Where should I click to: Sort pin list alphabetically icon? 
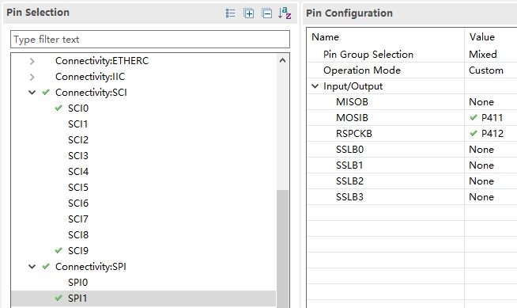click(285, 13)
